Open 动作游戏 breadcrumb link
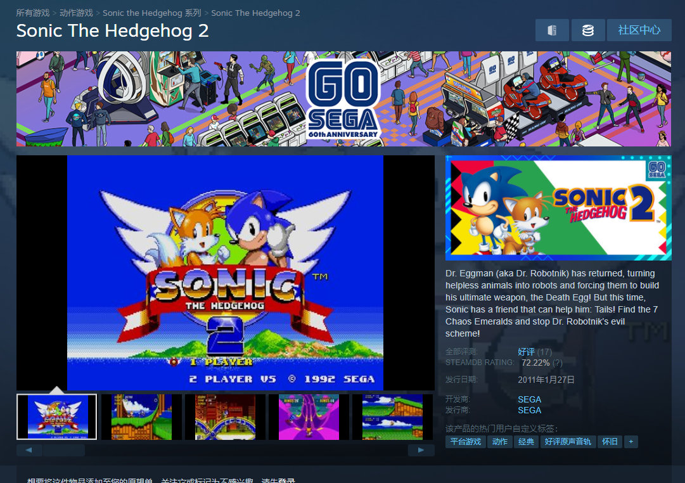685x483 pixels. [77, 13]
